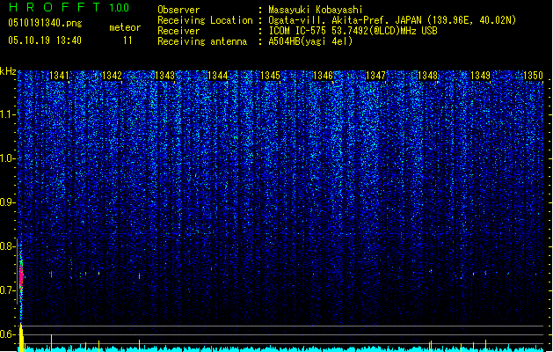Click the 1.0 kHz axis label
The height and width of the screenshot is (352, 553).
click(x=7, y=158)
